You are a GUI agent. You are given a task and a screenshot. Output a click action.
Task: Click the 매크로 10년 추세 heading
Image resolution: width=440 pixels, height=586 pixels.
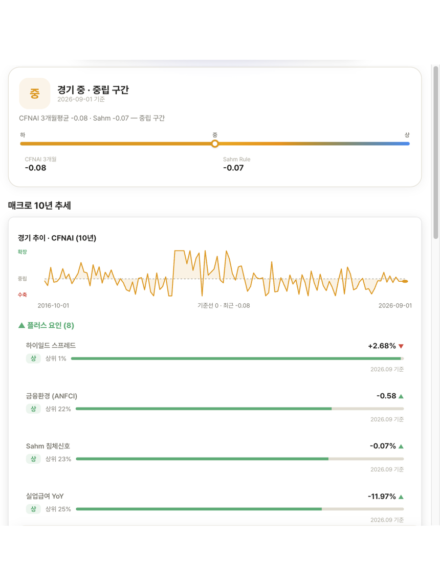point(39,206)
